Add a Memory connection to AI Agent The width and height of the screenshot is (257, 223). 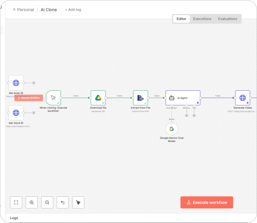click(186, 115)
